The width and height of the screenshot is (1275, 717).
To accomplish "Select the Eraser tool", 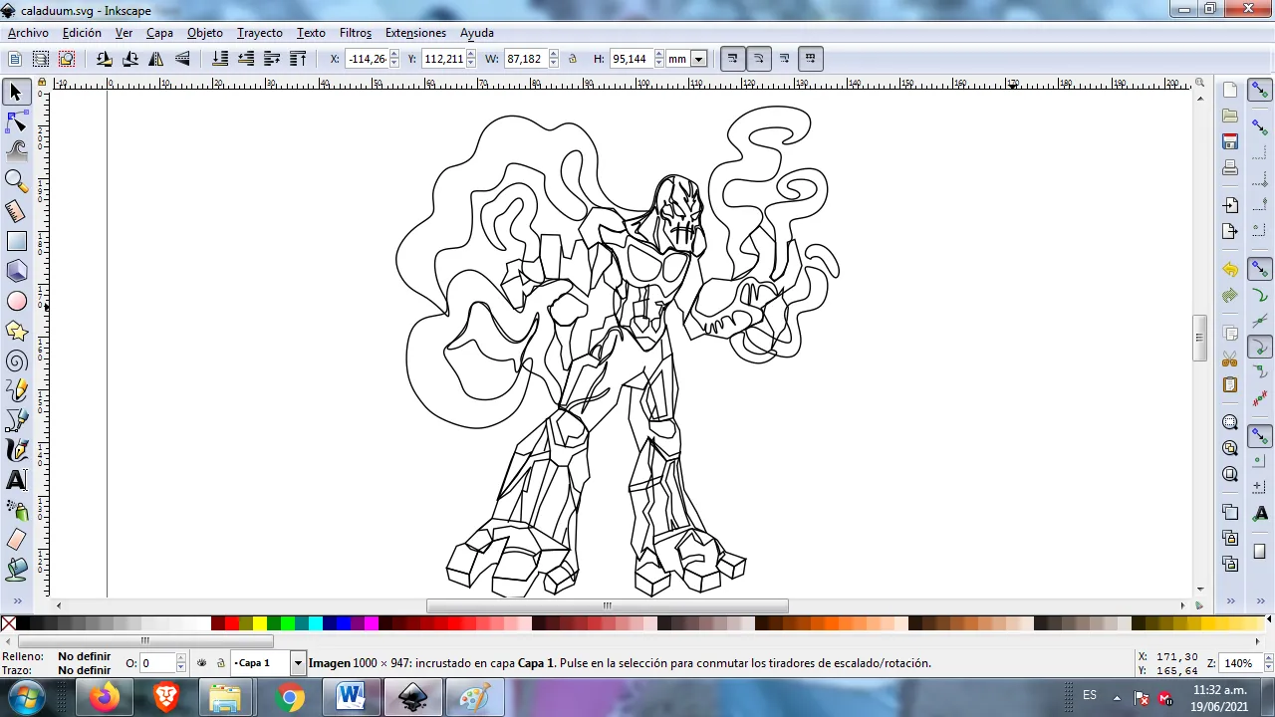I will [16, 540].
